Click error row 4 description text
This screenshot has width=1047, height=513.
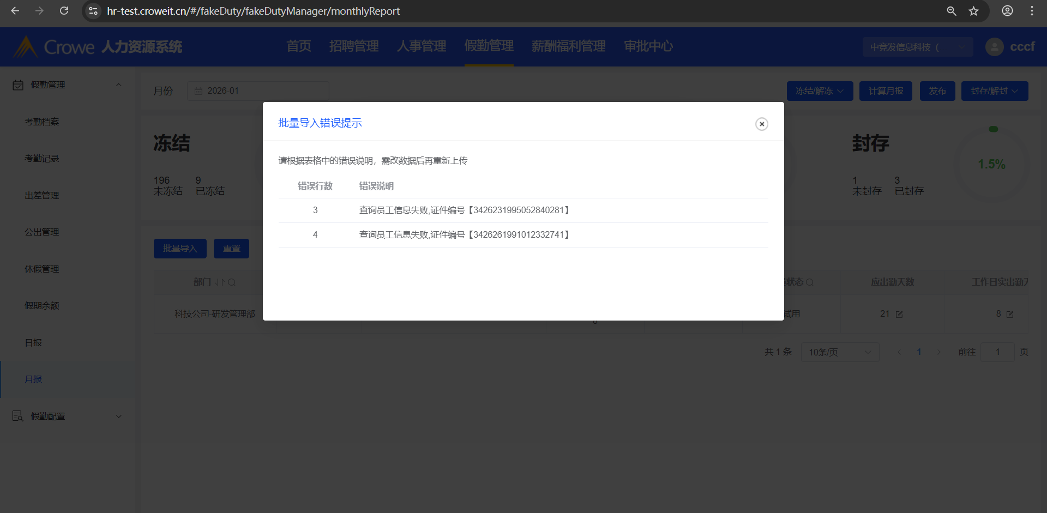[x=464, y=235]
